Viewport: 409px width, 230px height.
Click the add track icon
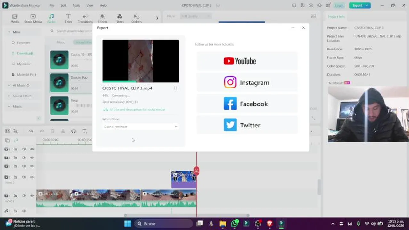click(7, 140)
